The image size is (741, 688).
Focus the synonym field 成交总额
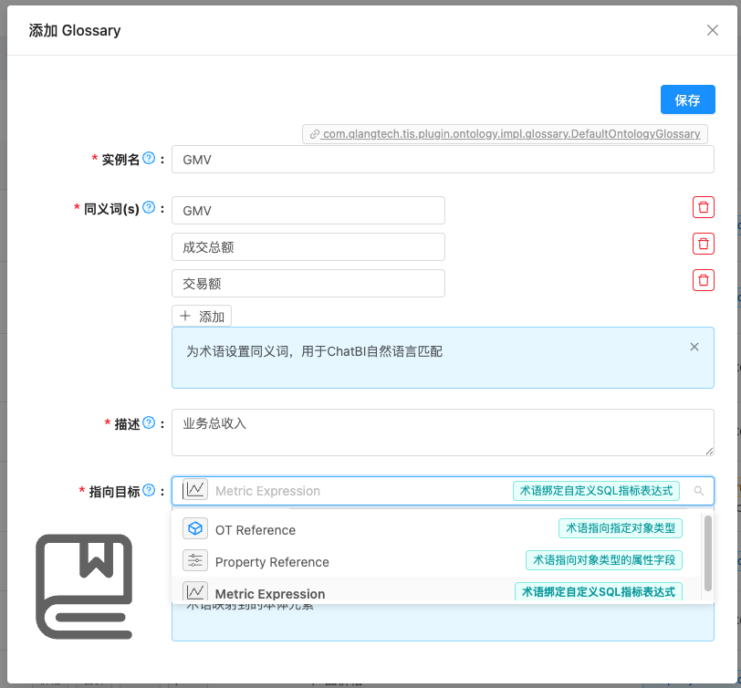(308, 246)
